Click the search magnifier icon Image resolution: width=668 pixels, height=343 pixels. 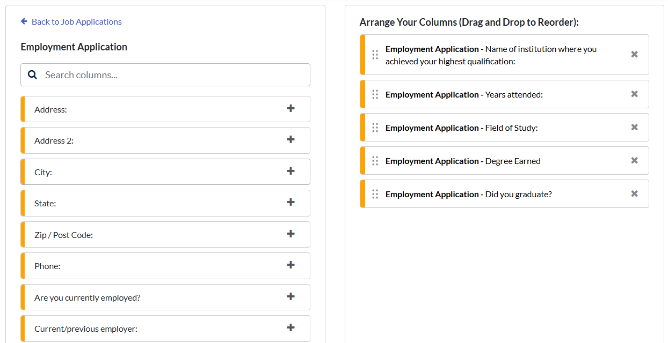point(32,75)
